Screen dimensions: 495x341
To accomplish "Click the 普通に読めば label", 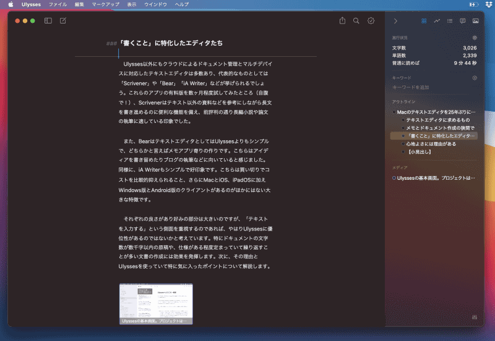I will [x=406, y=63].
